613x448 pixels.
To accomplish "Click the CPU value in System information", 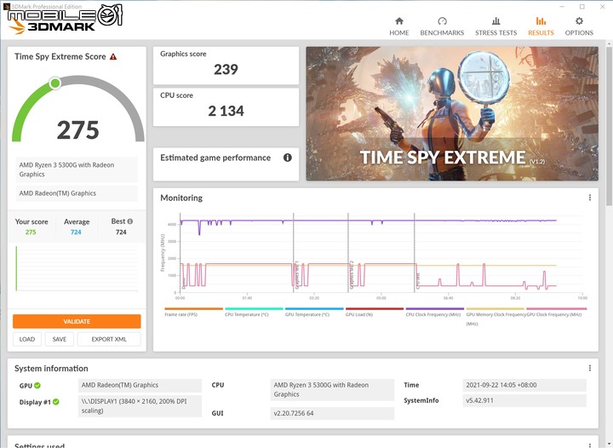I will click(332, 390).
